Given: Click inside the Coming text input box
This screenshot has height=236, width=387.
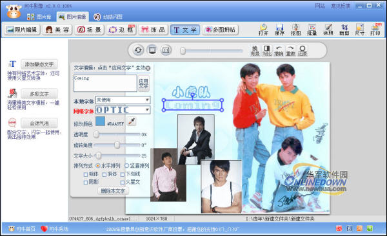Looking at the screenshot, I should [x=105, y=84].
